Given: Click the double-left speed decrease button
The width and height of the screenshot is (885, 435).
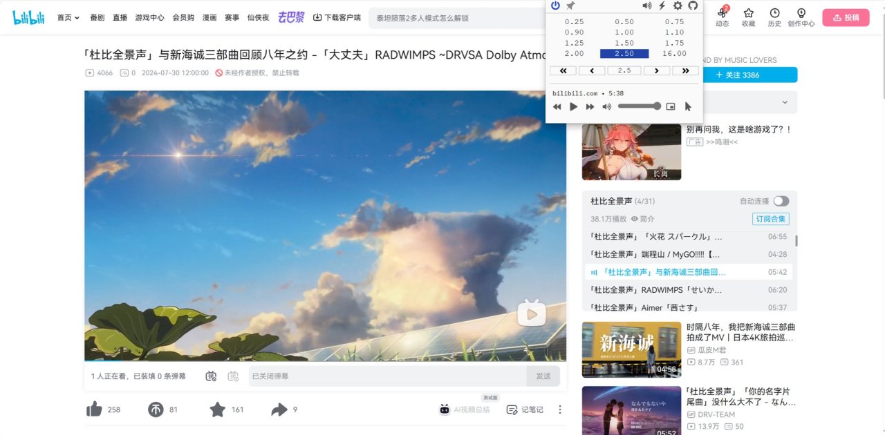Looking at the screenshot, I should 563,70.
